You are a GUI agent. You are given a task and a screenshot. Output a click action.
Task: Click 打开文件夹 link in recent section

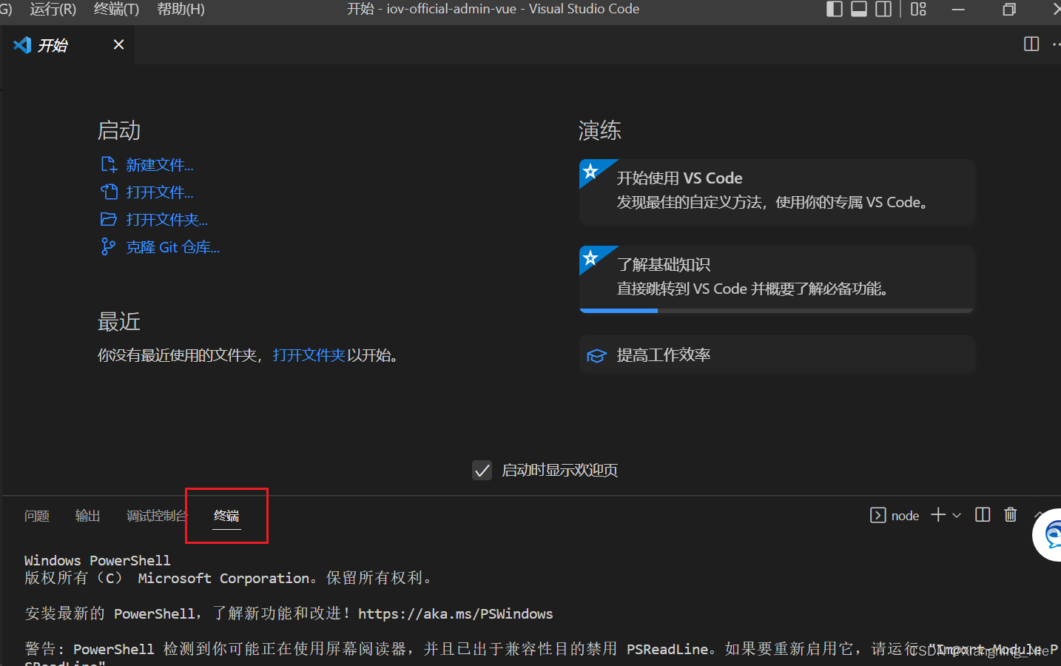click(309, 355)
